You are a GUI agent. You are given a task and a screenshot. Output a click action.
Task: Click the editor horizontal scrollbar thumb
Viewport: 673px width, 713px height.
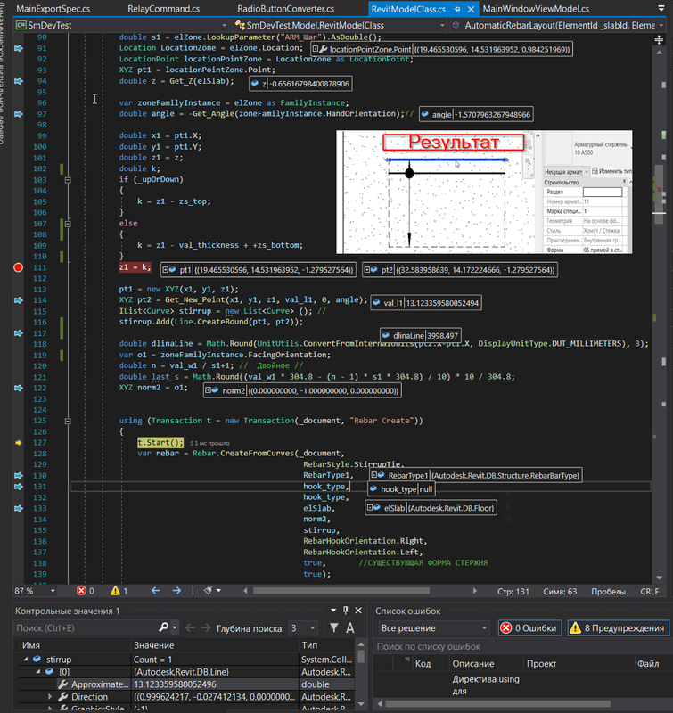pos(341,591)
